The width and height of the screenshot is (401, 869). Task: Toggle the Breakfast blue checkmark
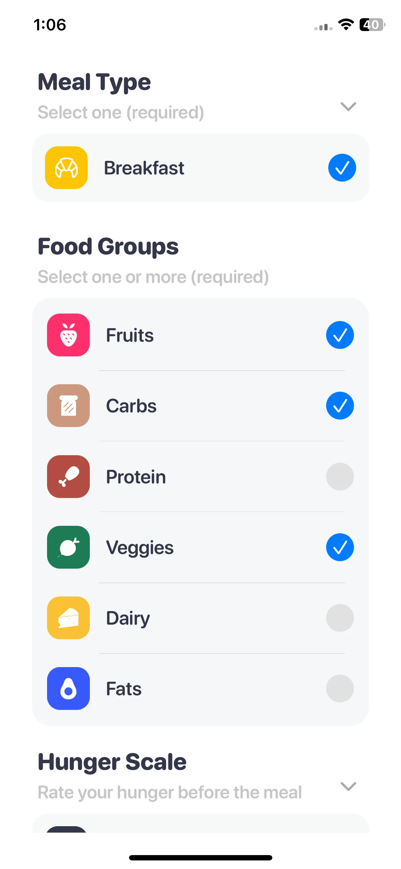coord(342,168)
